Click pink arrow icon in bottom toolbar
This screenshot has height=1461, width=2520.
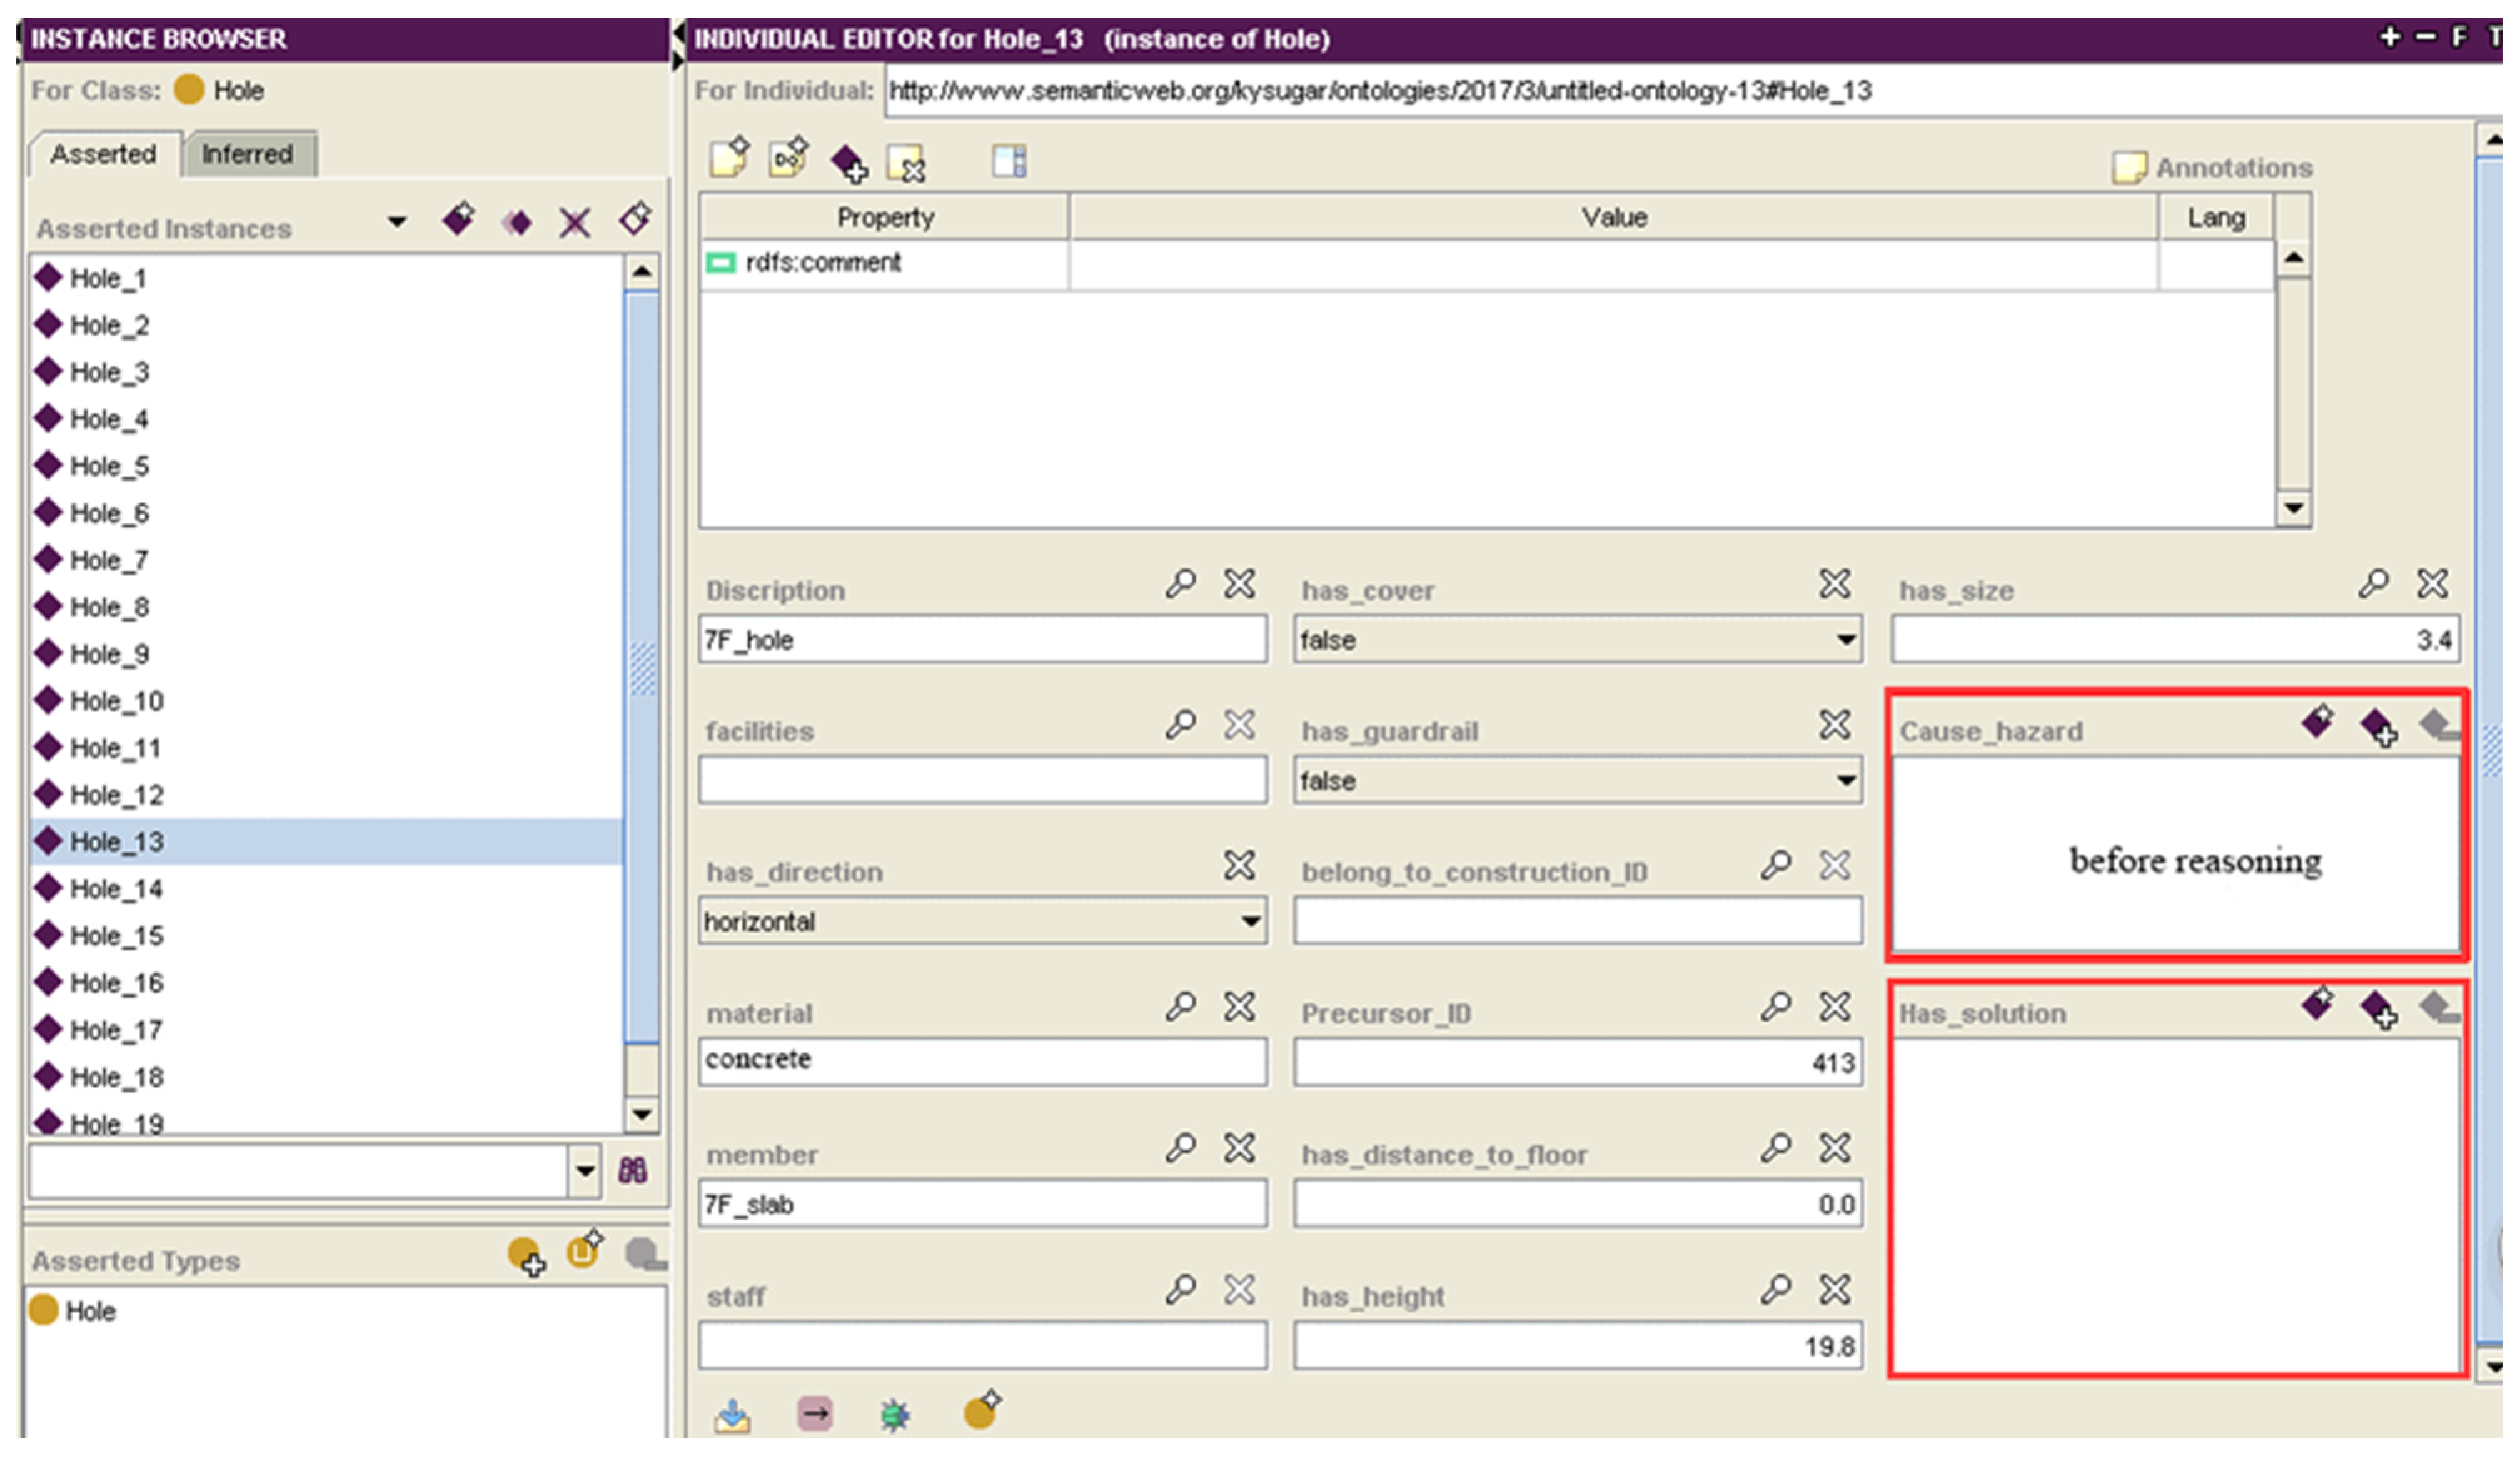[814, 1414]
